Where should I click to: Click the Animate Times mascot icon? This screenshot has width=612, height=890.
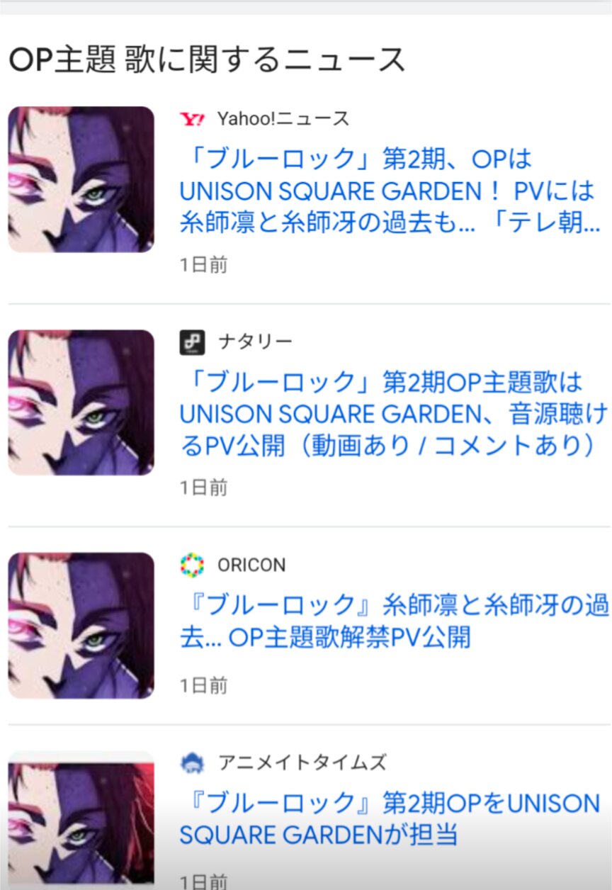(192, 763)
